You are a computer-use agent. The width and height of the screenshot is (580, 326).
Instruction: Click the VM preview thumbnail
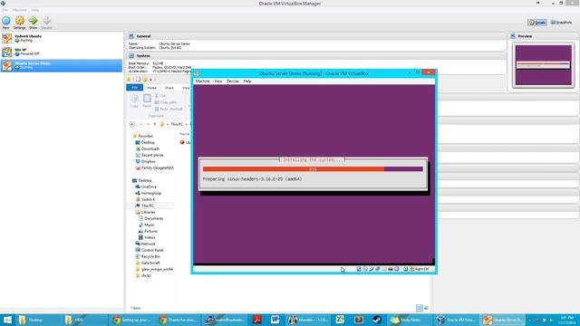click(543, 65)
